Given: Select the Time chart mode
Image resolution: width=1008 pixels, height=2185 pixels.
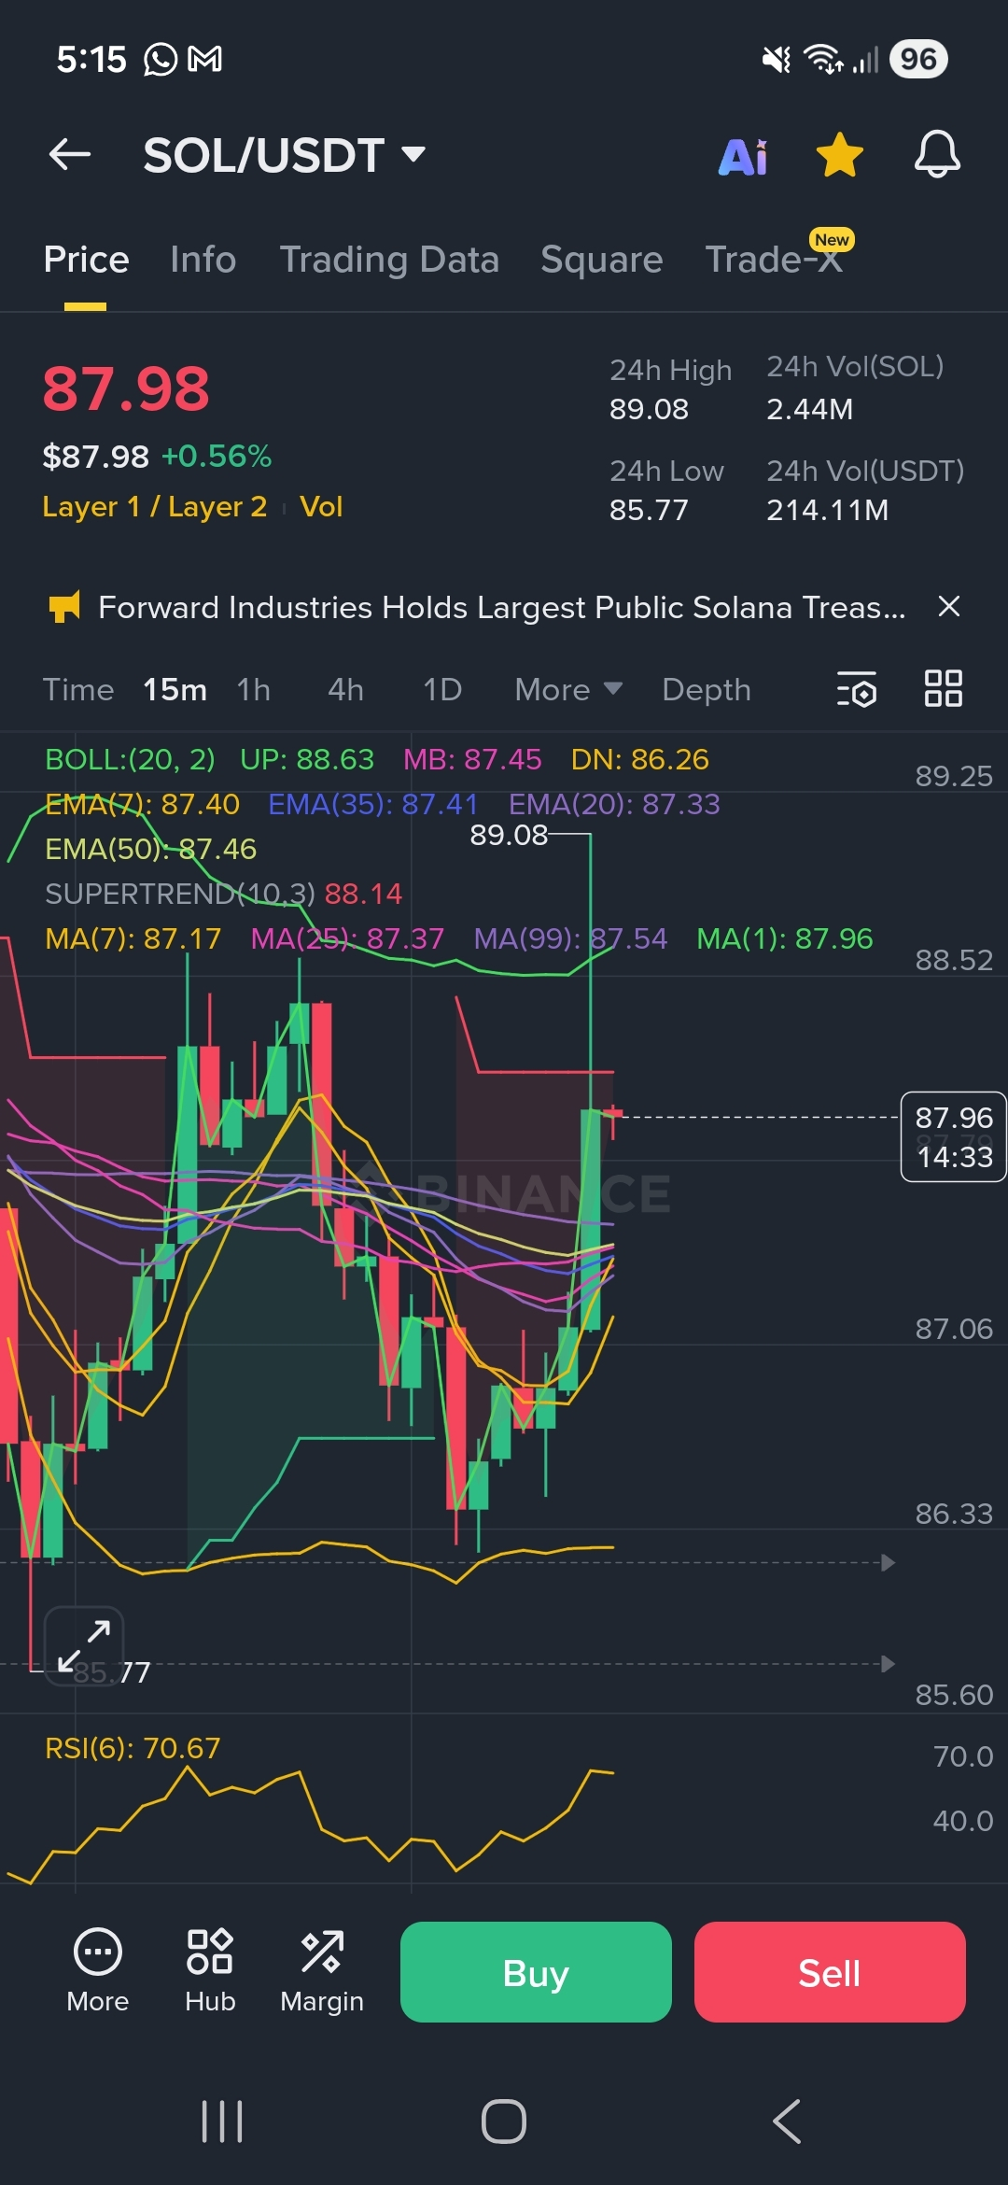Looking at the screenshot, I should 78,690.
